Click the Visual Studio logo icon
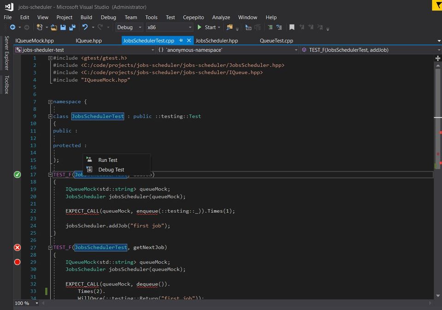The width and height of the screenshot is (442, 310). pos(9,7)
